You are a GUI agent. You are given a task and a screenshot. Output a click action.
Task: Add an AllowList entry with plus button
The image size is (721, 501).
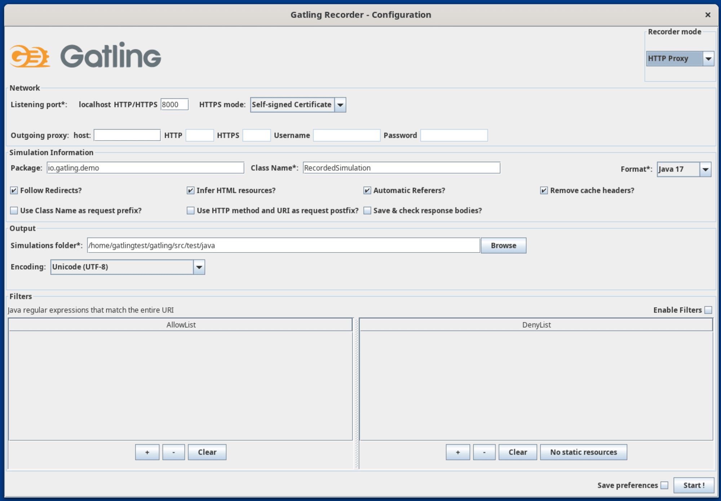tap(147, 452)
